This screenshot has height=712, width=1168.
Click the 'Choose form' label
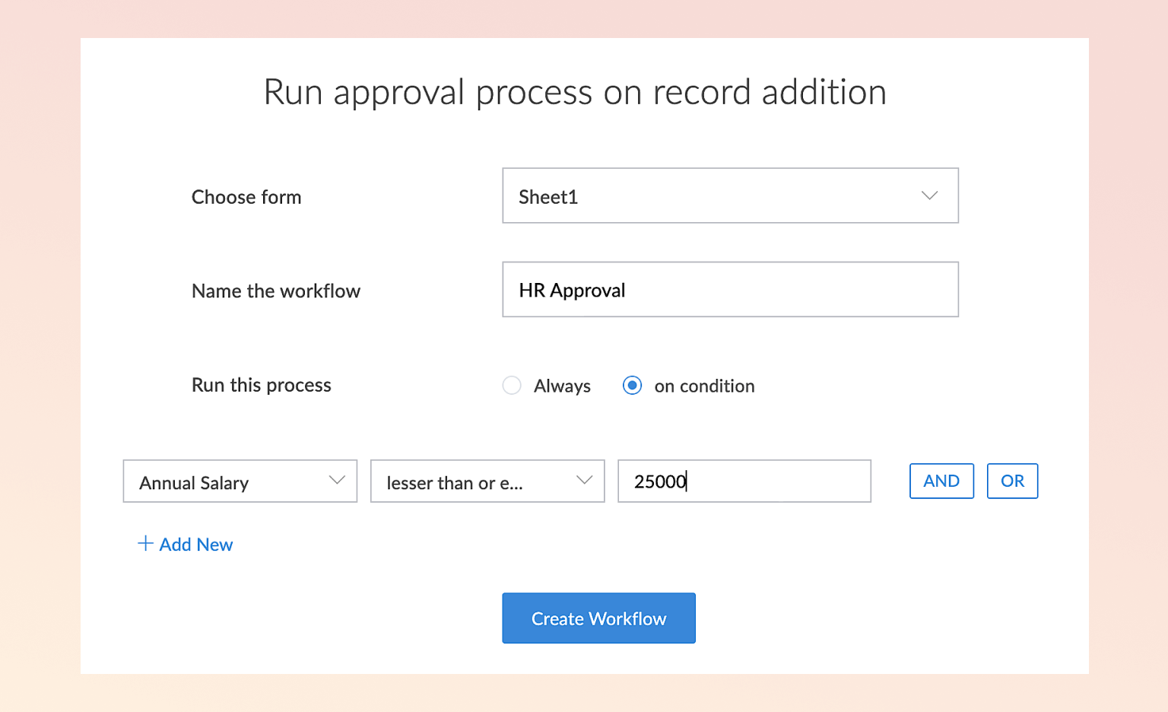[246, 197]
